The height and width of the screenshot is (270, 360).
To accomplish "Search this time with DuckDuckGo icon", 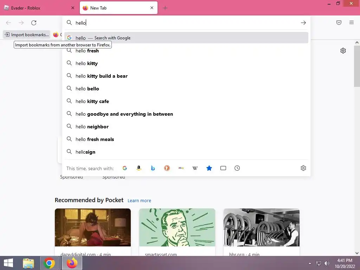I will (167, 168).
